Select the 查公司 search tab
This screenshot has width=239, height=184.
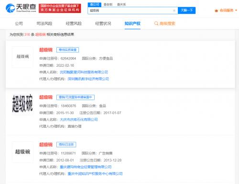pyautogui.click(x=95, y=4)
